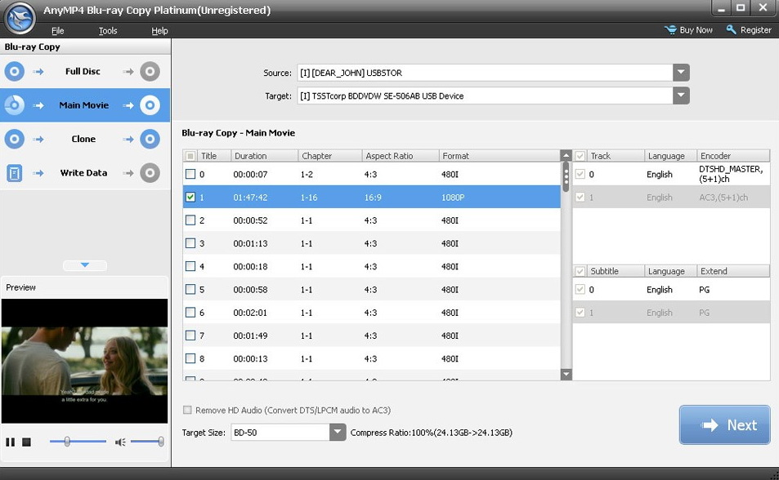Viewport: 779px width, 480px height.
Task: Click the DTSHD_MASTER encoder entry
Action: click(731, 174)
